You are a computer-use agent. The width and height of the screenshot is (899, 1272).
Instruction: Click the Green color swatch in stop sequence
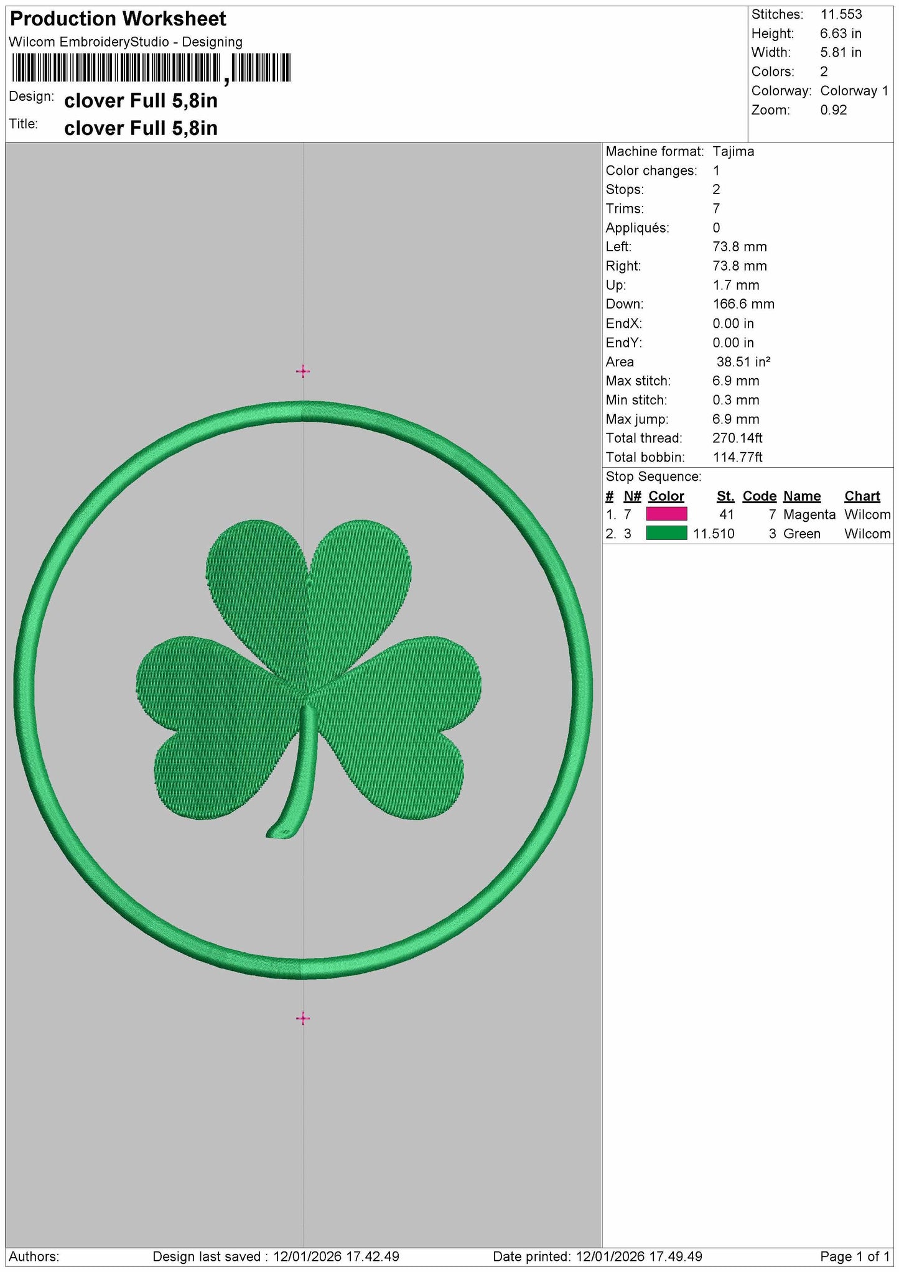[x=666, y=533]
